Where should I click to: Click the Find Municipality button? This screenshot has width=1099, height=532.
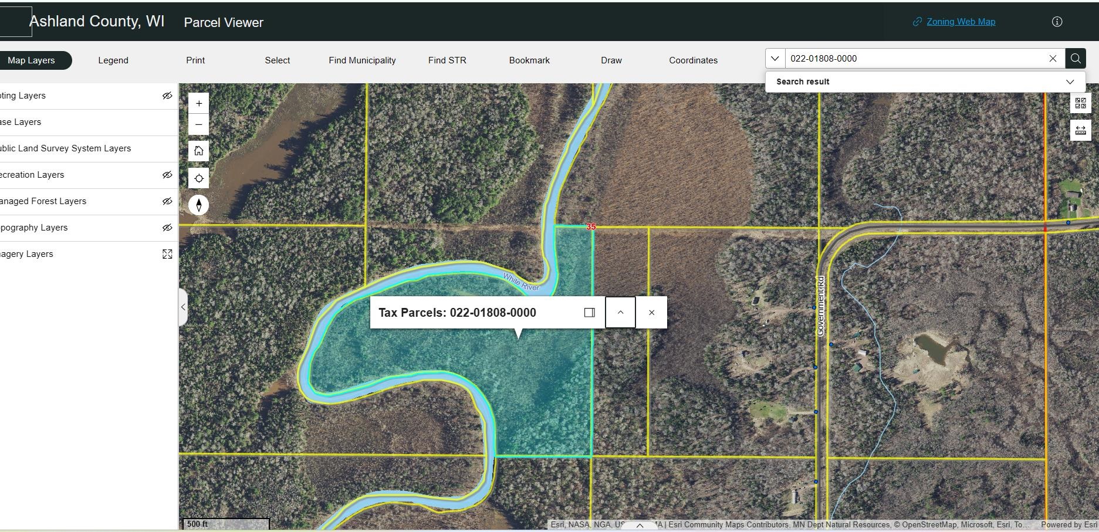362,60
